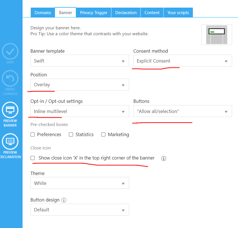Open the Preview Banner icon
This screenshot has width=238, height=228.
click(10, 110)
